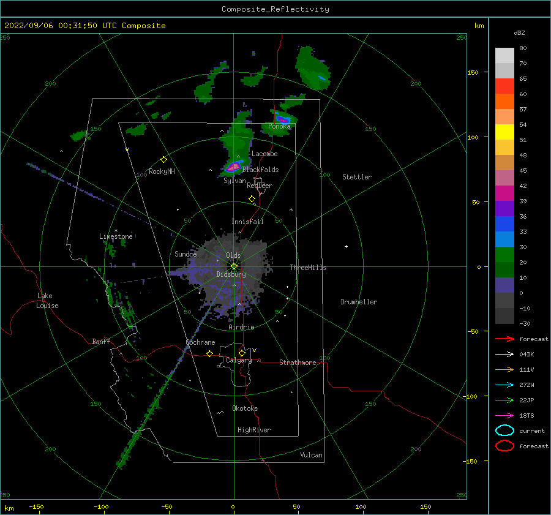The image size is (551, 515).
Task: Click the yellow diamond marker near RockyMH
Action: click(x=163, y=160)
